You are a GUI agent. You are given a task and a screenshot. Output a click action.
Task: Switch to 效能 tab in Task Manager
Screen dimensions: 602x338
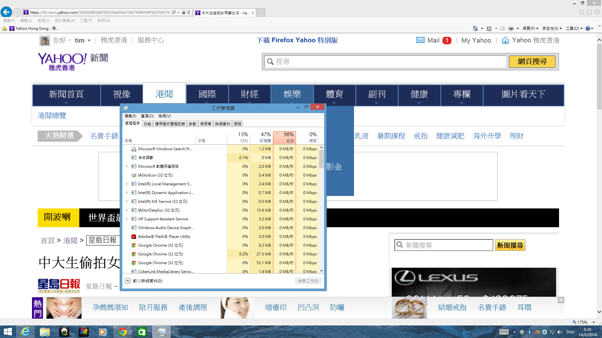147,124
